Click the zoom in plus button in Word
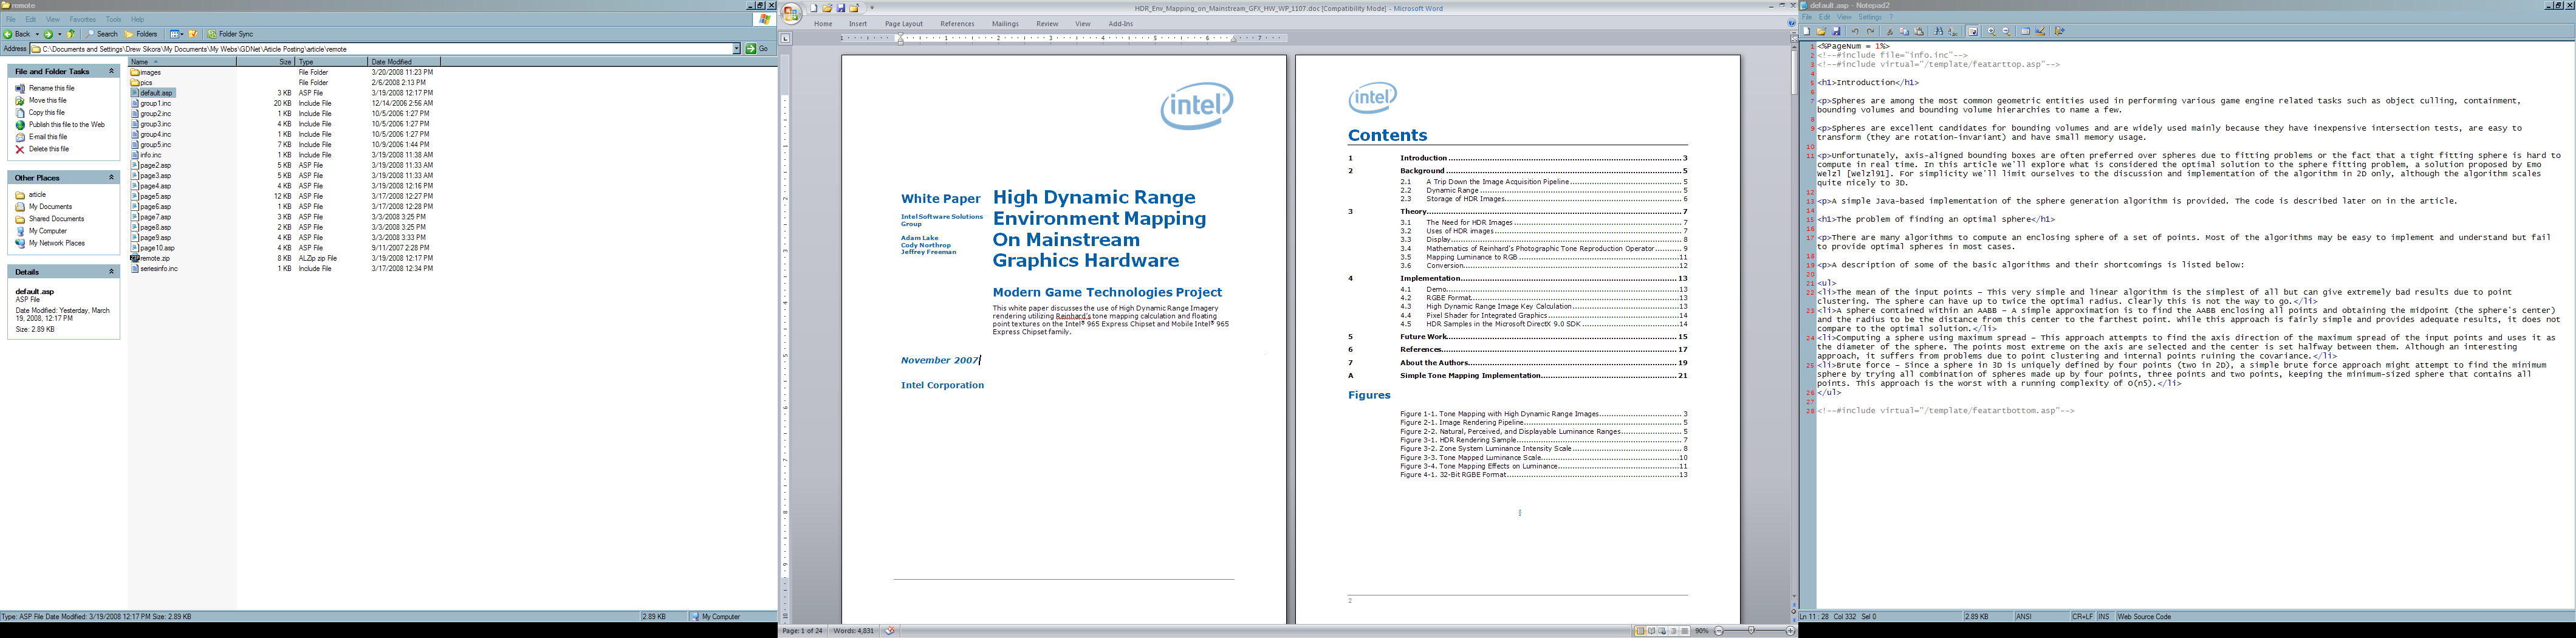The width and height of the screenshot is (2576, 638). tap(1791, 631)
